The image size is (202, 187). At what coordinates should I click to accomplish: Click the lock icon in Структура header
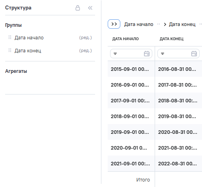tap(78, 8)
